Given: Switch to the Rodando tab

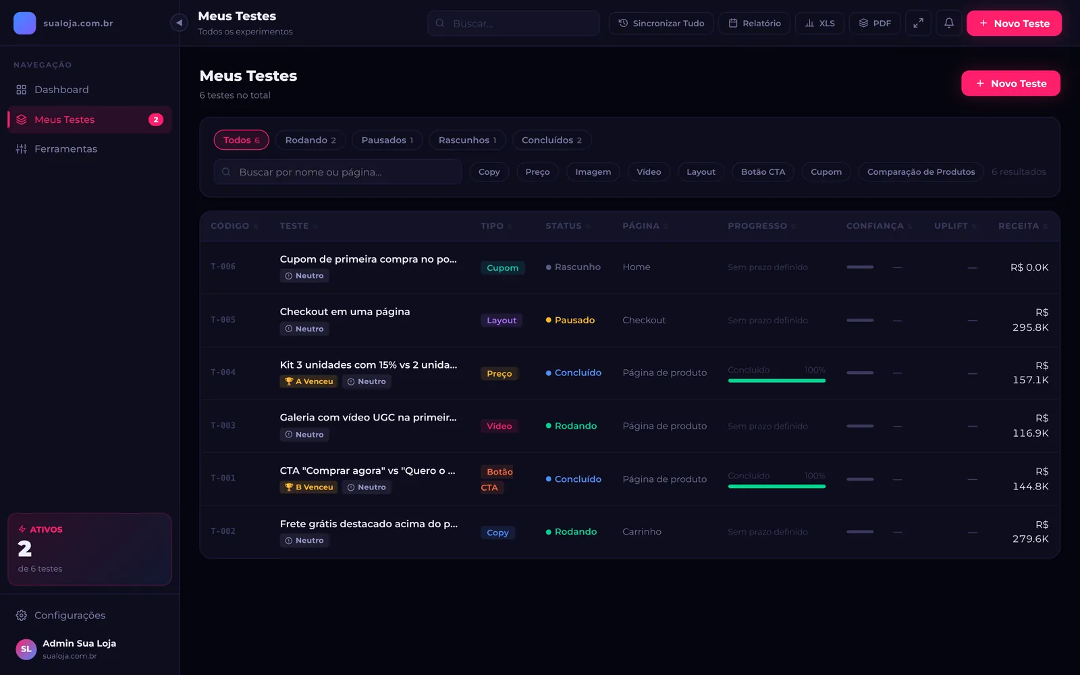Looking at the screenshot, I should [310, 140].
